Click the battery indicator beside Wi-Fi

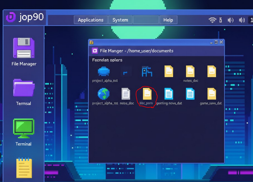(x=221, y=20)
